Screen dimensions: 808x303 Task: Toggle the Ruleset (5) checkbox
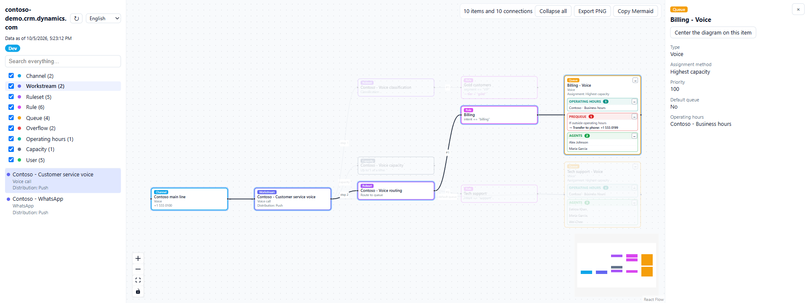(x=11, y=97)
